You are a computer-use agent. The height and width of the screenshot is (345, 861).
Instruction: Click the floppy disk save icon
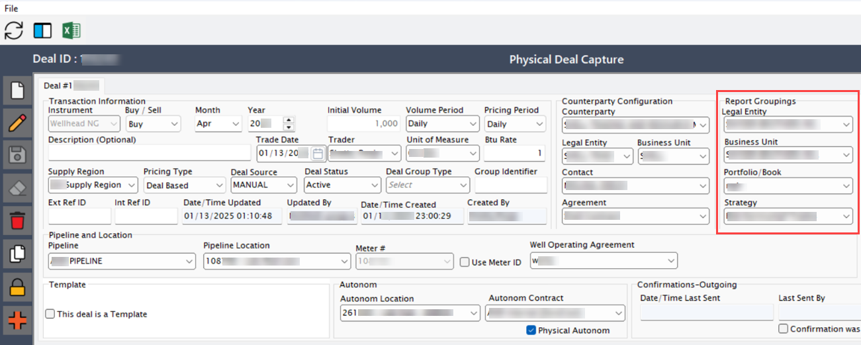tap(18, 156)
